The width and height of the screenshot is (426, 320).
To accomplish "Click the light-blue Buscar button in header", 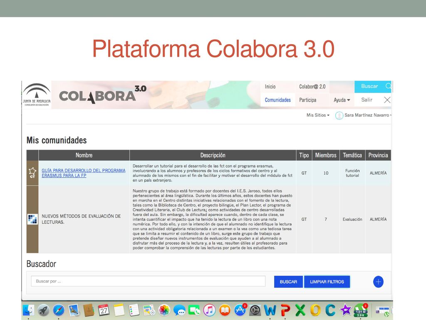I will coord(373,87).
